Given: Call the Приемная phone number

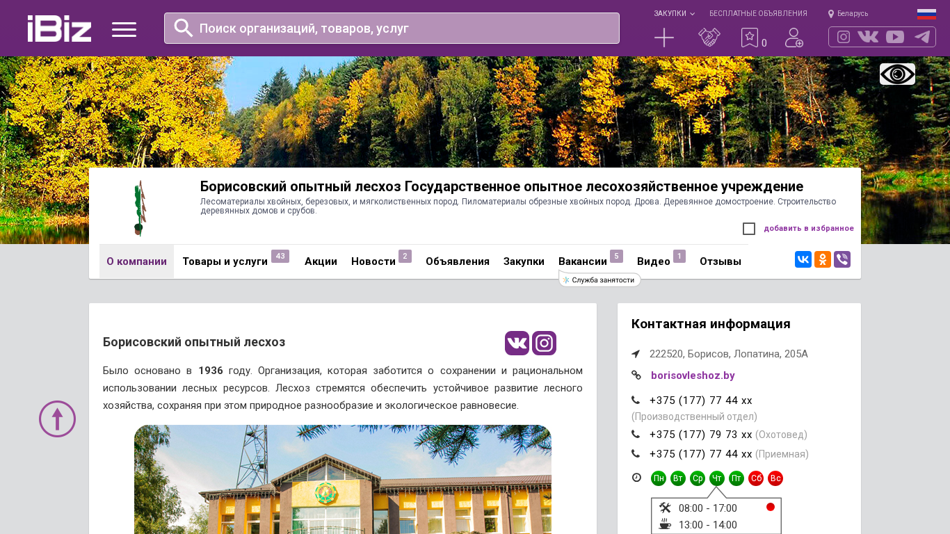Looking at the screenshot, I should pyautogui.click(x=701, y=454).
